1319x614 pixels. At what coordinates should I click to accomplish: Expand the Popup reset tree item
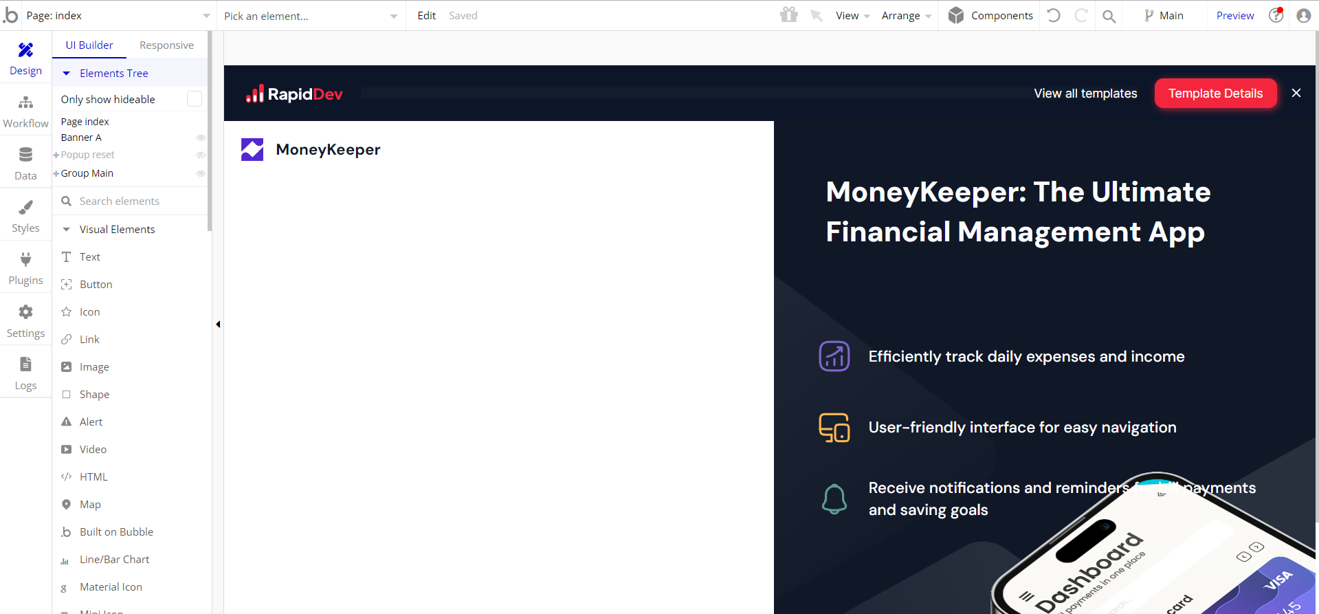coord(56,155)
